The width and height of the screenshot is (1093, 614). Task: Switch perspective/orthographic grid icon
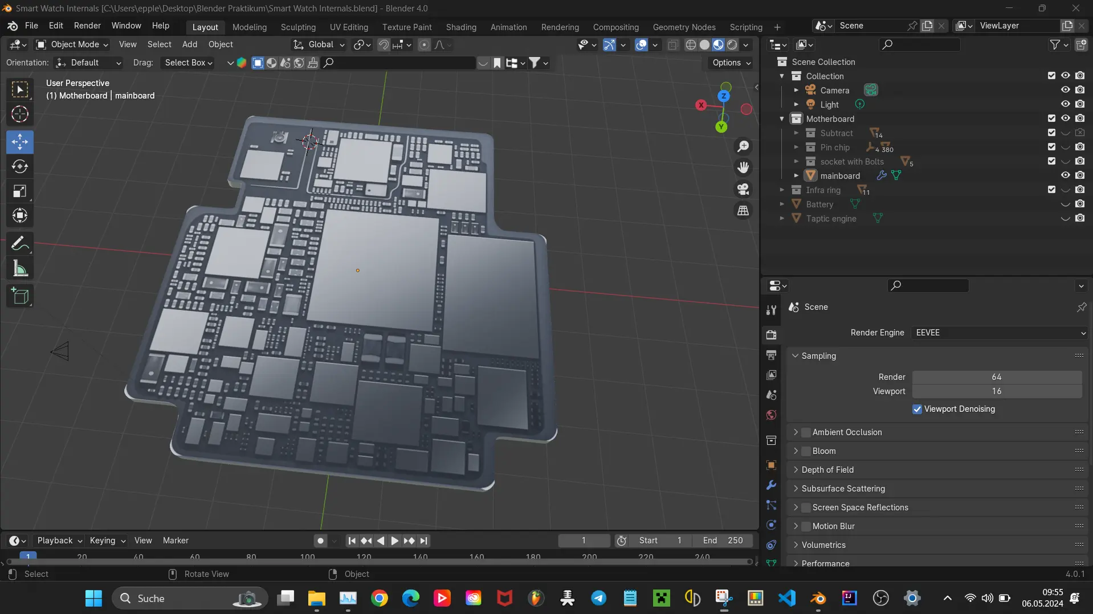743,211
